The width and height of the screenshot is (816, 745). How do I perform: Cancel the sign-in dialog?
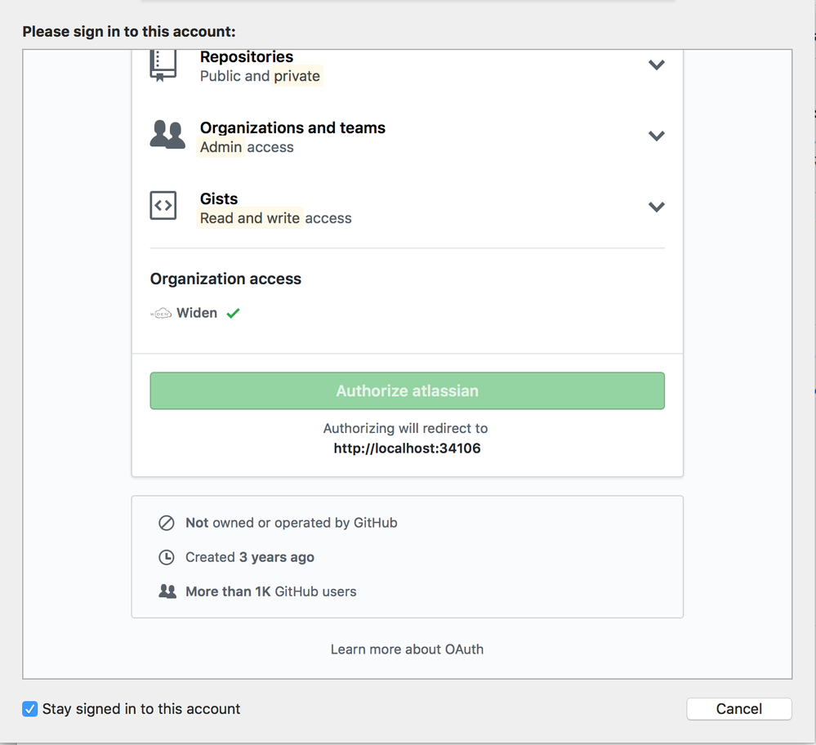(739, 708)
